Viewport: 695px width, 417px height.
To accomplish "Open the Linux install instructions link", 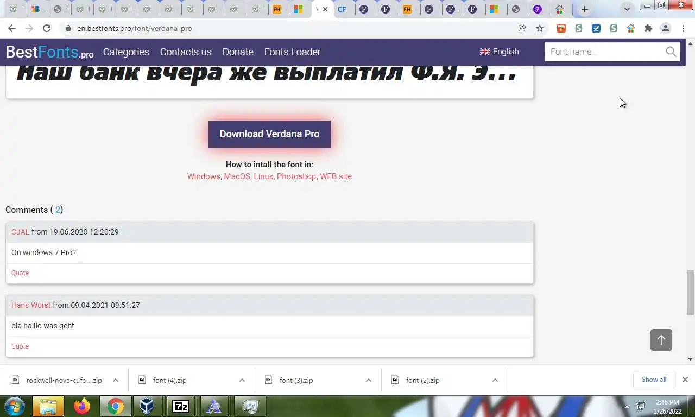I will (x=263, y=176).
